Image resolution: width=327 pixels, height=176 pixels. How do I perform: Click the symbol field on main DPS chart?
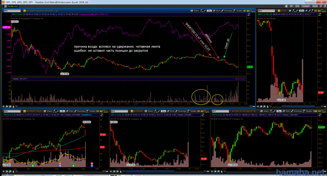(12, 11)
